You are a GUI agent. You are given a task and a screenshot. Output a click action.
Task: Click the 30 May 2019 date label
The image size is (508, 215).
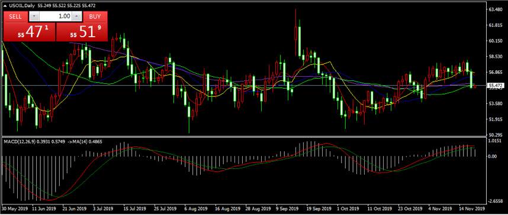tap(15, 209)
